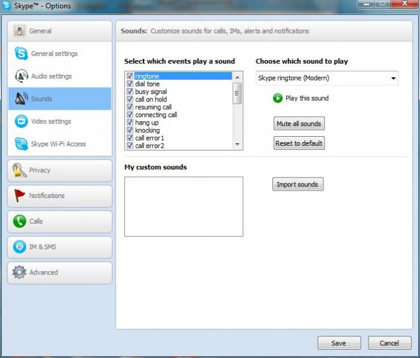
Task: Click the green play icon for this sound
Action: 278,98
